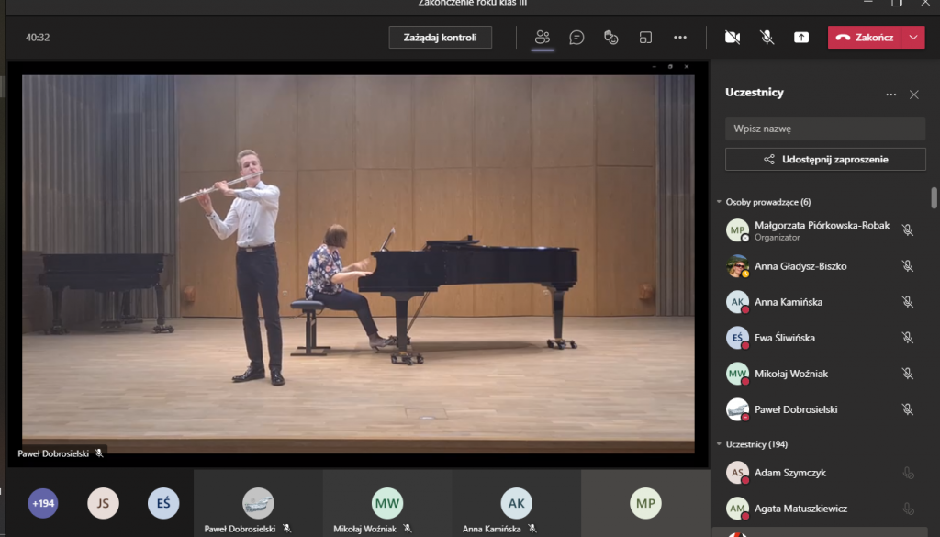
Task: Collapse the Uczestnicy (194) section
Action: tap(719, 444)
